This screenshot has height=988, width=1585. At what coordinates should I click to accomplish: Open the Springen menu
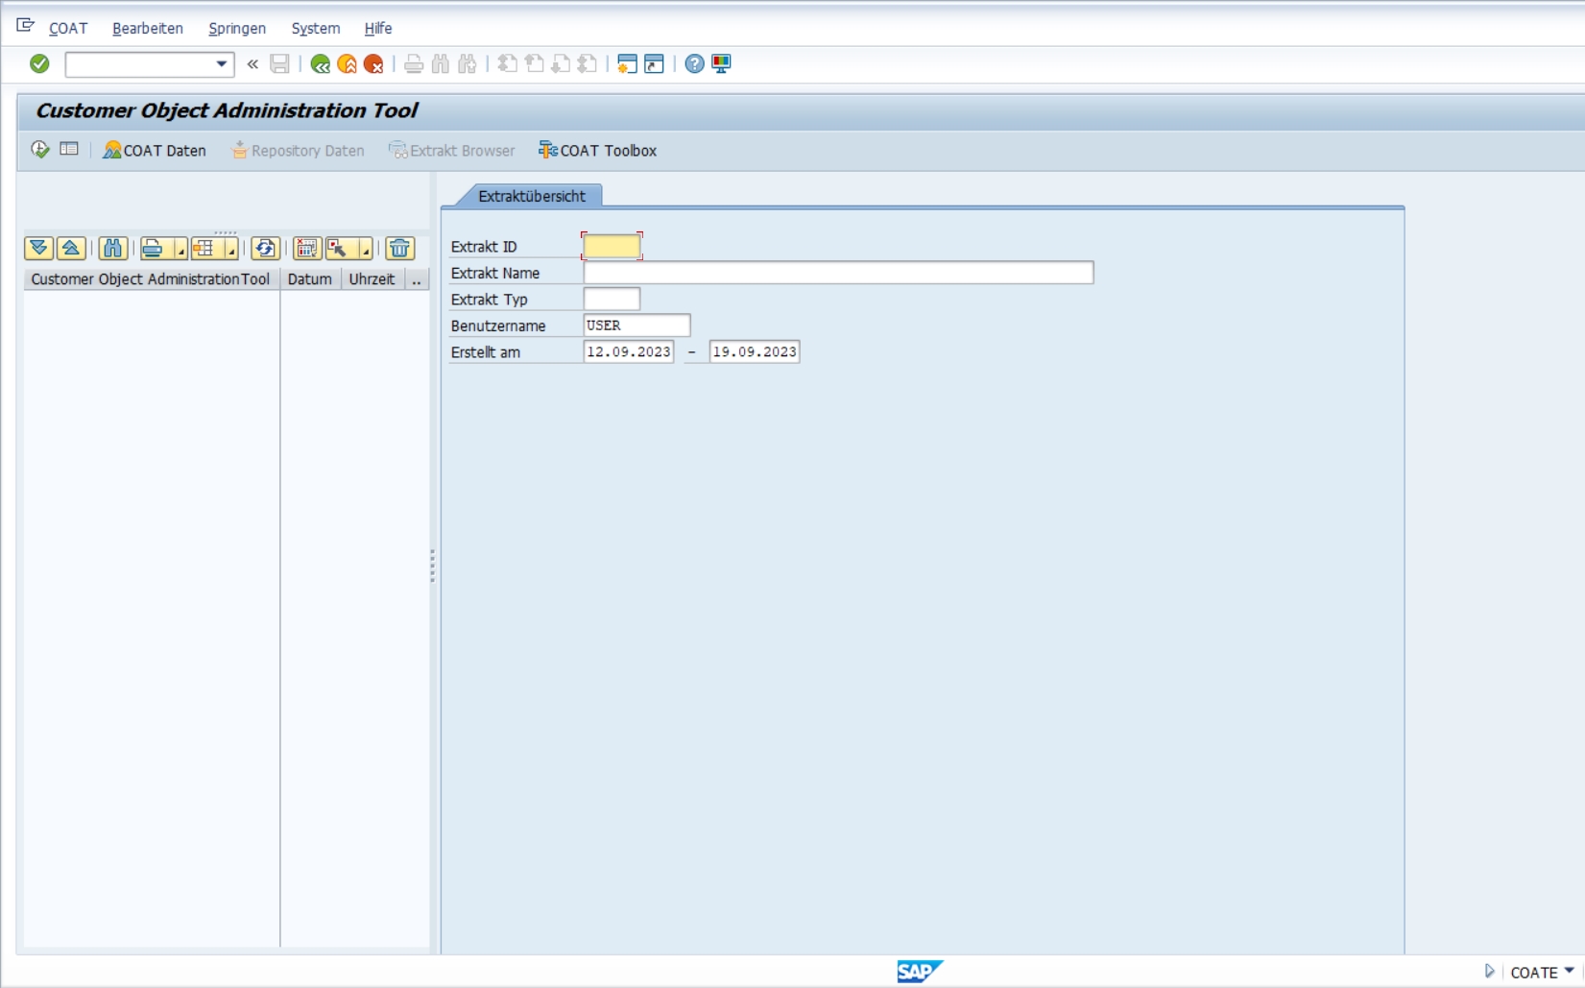coord(237,29)
